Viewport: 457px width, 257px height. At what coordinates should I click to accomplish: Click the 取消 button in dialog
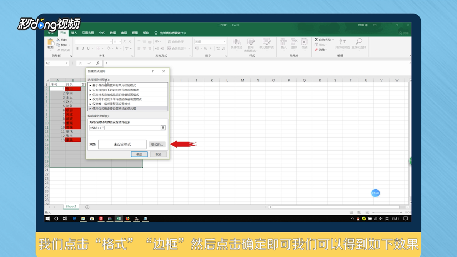(x=159, y=155)
